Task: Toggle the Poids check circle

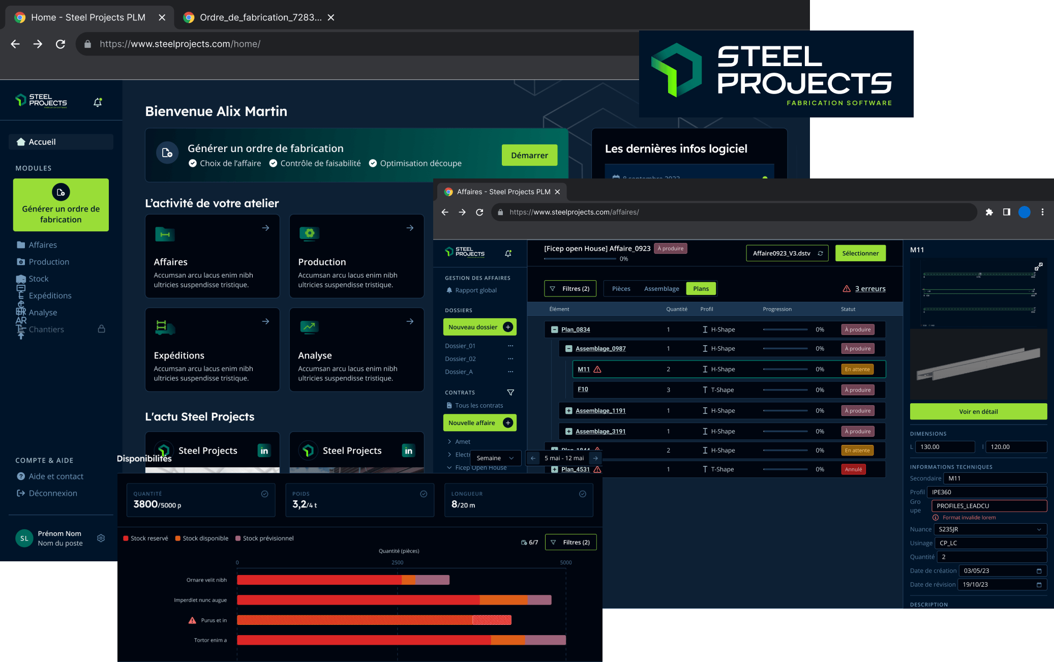Action: pyautogui.click(x=424, y=494)
